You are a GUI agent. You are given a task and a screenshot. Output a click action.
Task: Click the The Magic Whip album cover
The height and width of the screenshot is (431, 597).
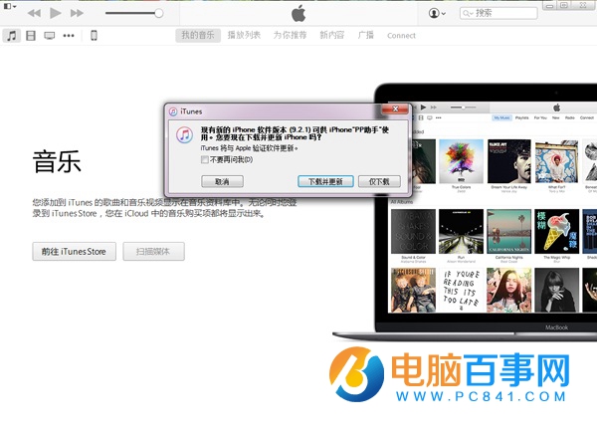coord(557,232)
